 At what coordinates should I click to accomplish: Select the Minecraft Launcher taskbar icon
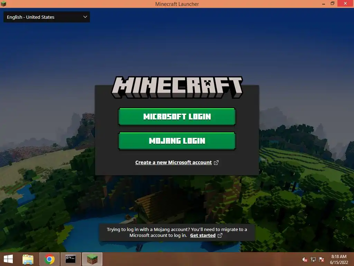tap(92, 259)
